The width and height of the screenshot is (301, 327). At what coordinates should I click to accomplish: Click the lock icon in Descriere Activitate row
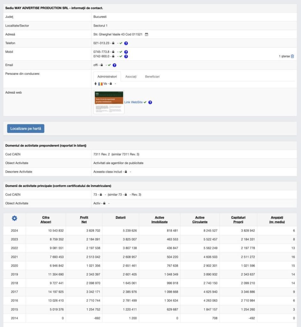pyautogui.click(x=126, y=172)
